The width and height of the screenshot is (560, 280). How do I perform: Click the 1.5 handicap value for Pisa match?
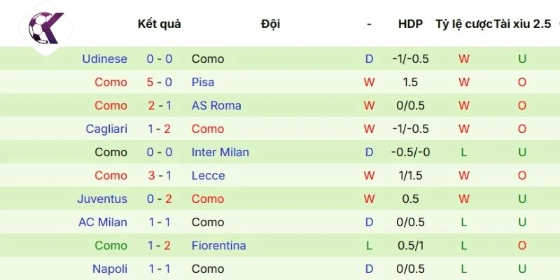click(x=410, y=82)
